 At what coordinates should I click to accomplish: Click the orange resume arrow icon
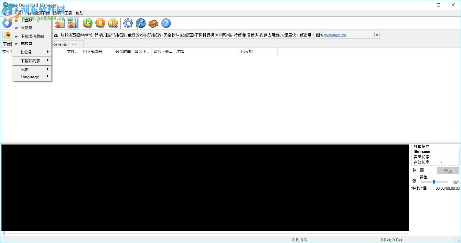click(x=100, y=23)
